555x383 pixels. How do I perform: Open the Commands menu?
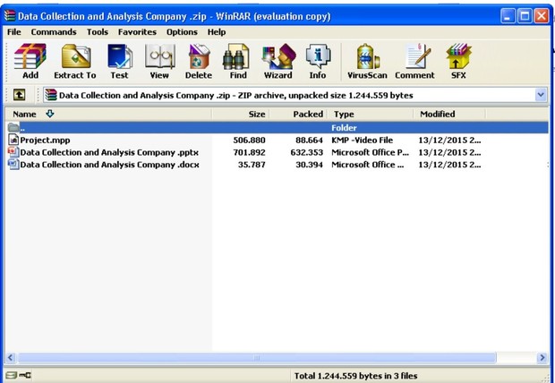[54, 32]
